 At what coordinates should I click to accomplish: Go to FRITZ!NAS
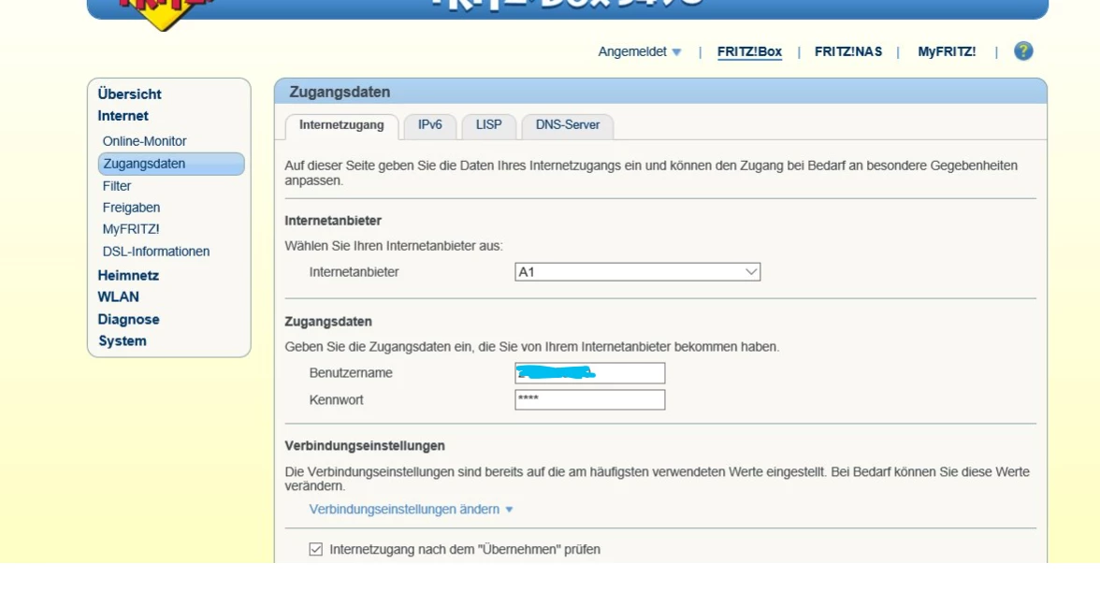(x=848, y=52)
